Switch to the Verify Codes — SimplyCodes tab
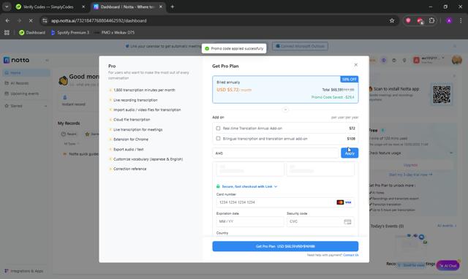 click(x=49, y=7)
